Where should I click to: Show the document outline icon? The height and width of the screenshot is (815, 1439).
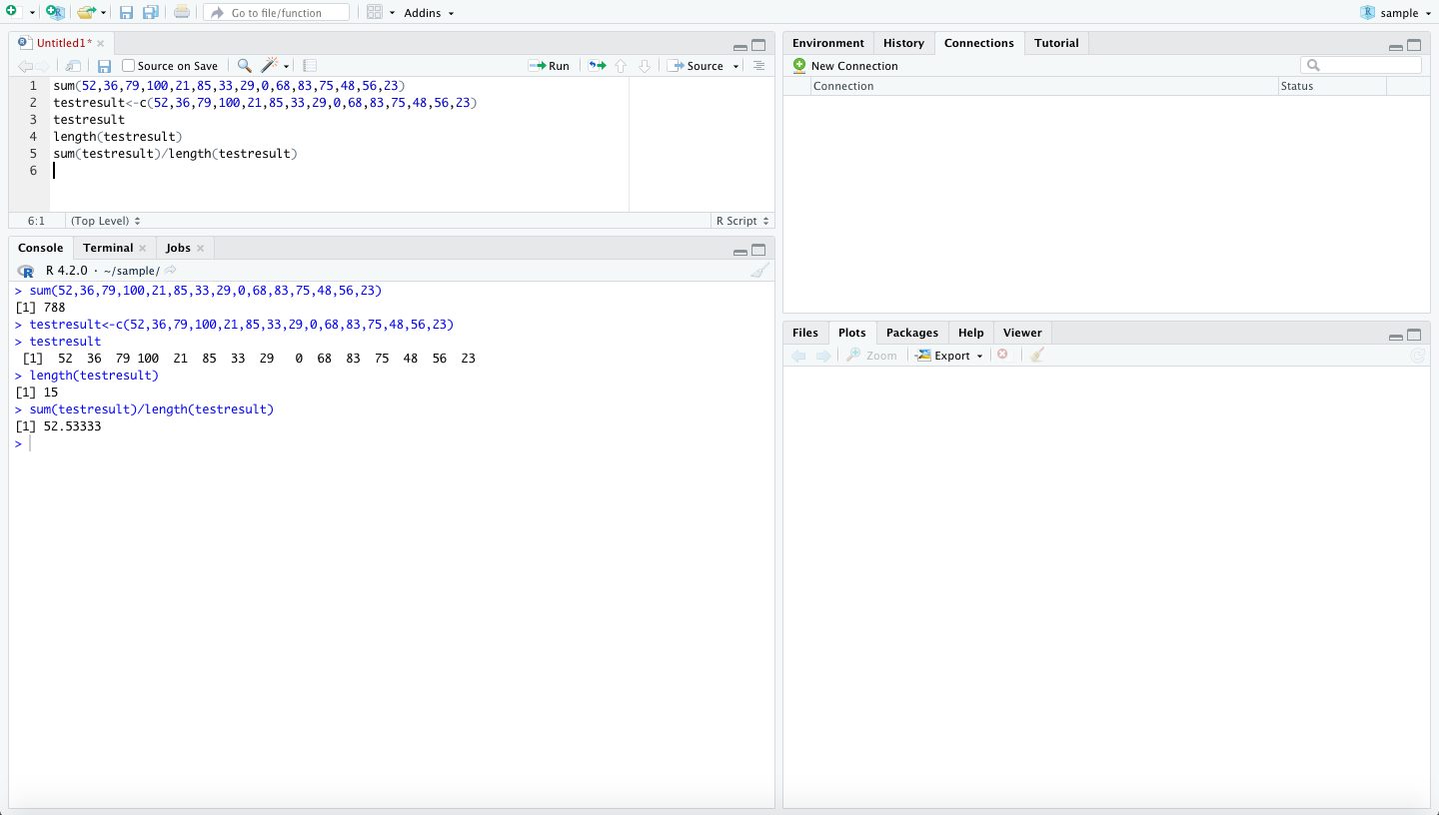pos(758,66)
